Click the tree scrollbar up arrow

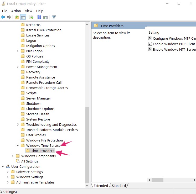point(87,24)
